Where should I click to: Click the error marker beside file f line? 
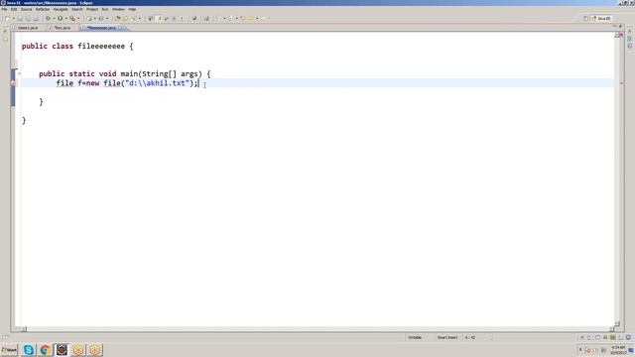[x=13, y=83]
